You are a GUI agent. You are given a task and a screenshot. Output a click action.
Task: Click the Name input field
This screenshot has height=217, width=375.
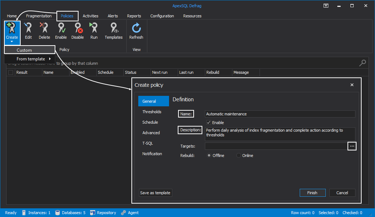click(x=279, y=114)
